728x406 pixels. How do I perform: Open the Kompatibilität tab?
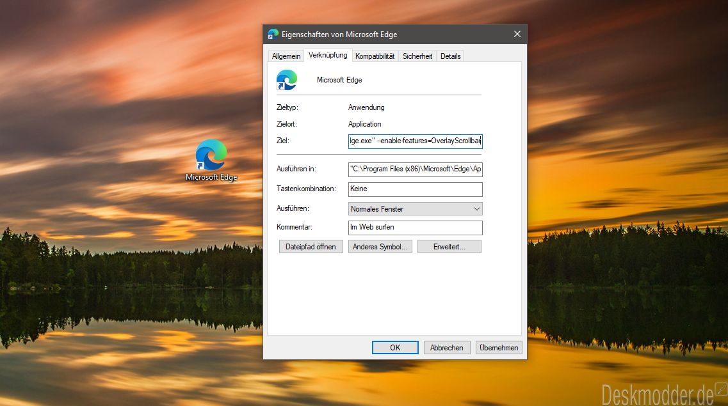pyautogui.click(x=375, y=56)
